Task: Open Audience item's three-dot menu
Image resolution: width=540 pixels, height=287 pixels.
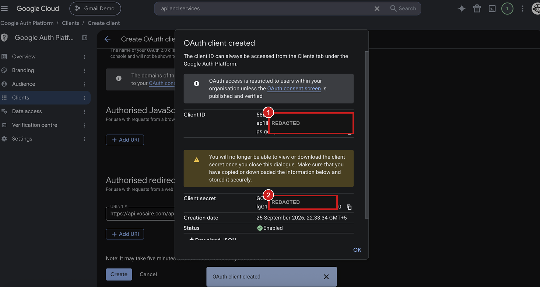Action: (x=85, y=84)
